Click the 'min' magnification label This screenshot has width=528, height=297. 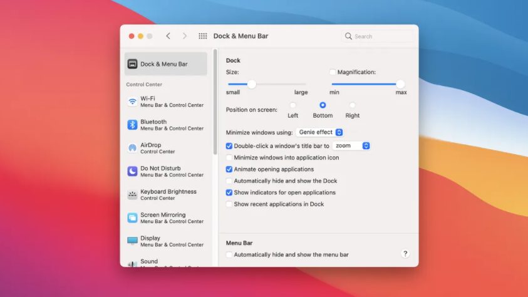334,92
